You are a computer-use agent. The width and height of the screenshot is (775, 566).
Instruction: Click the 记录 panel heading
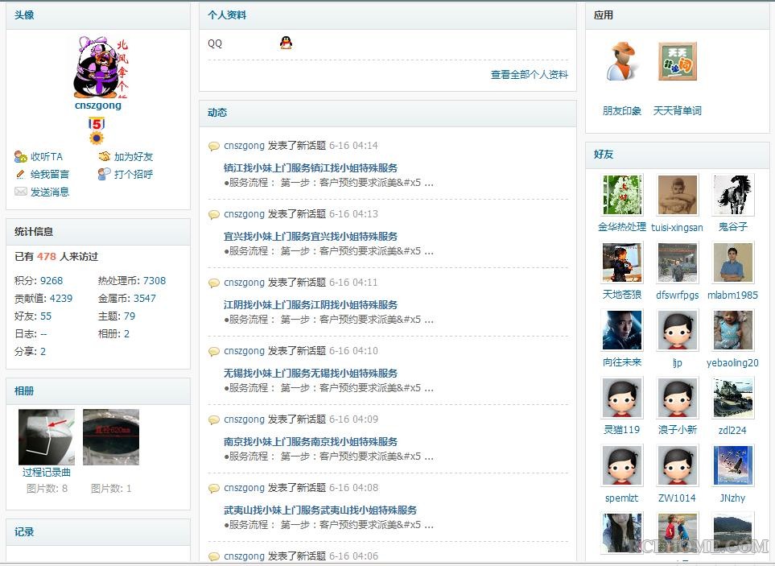pos(24,532)
